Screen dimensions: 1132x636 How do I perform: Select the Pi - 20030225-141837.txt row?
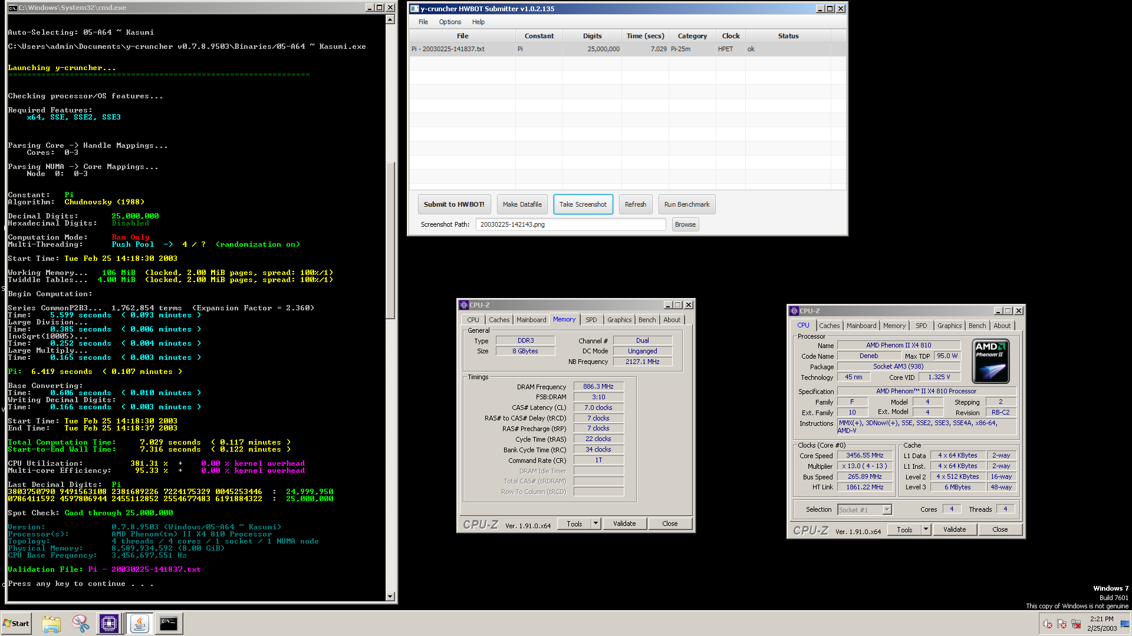(x=628, y=49)
